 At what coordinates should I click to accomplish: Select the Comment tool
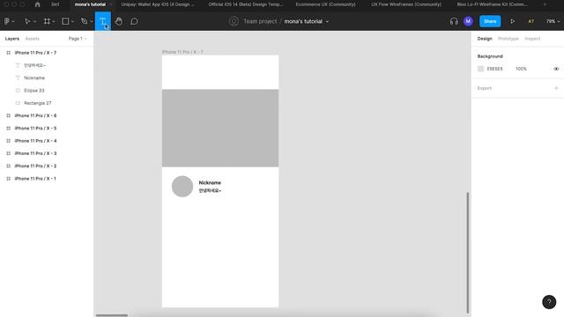[134, 21]
